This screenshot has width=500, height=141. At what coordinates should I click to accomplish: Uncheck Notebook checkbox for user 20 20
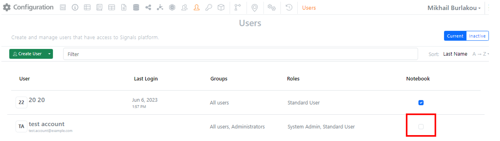coord(421,102)
